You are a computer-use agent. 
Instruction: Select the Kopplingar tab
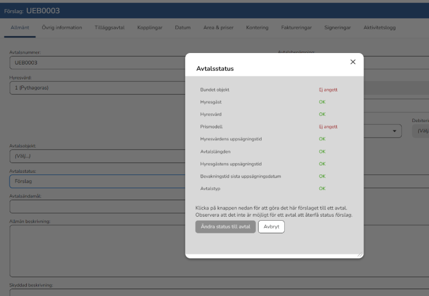tap(150, 27)
